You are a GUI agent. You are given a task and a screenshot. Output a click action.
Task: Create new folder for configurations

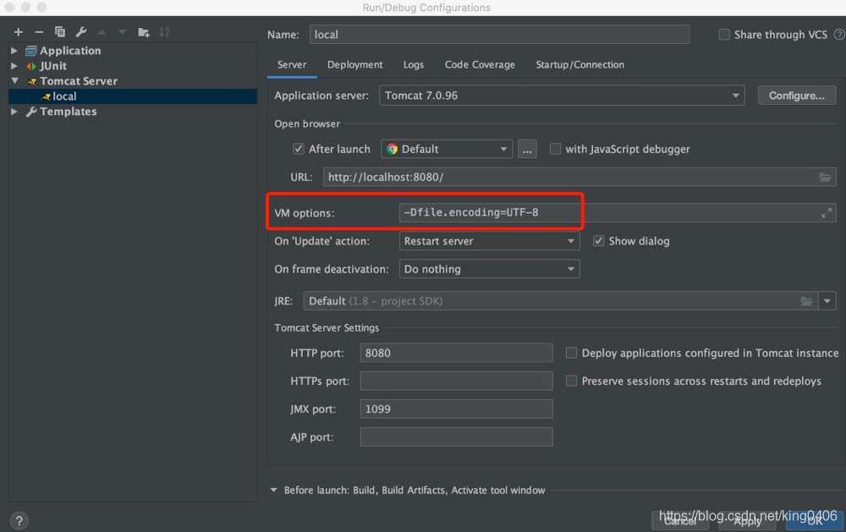(x=144, y=32)
